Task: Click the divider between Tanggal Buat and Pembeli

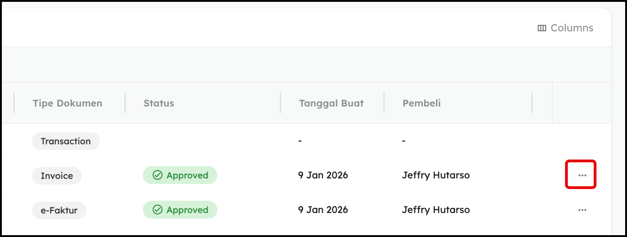Action: pyautogui.click(x=384, y=103)
